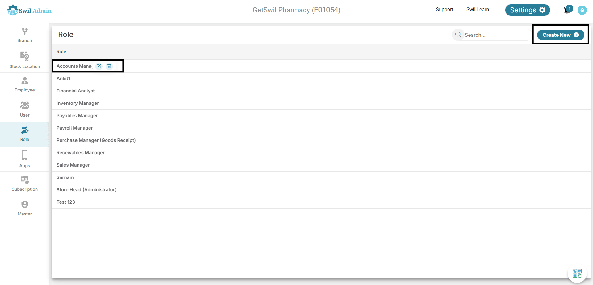This screenshot has width=593, height=285.
Task: Open the notification bell icon
Action: [567, 10]
